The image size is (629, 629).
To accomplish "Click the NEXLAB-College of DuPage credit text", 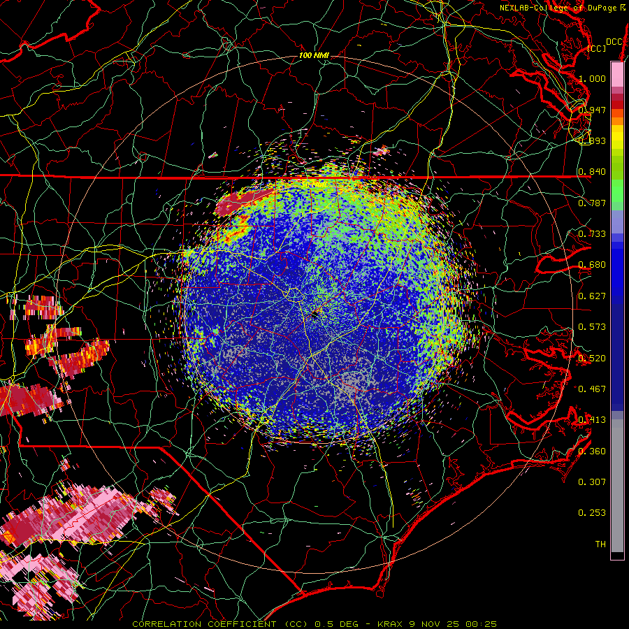I will point(558,8).
